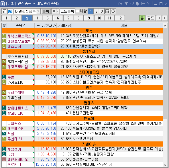Switch to group tab 1
The image size is (169, 168).
click(6, 18)
